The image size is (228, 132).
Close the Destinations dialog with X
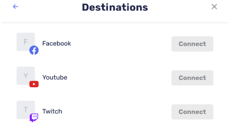coord(214,7)
